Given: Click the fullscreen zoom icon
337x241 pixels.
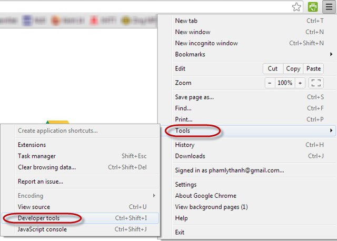Looking at the screenshot, I should pos(316,83).
